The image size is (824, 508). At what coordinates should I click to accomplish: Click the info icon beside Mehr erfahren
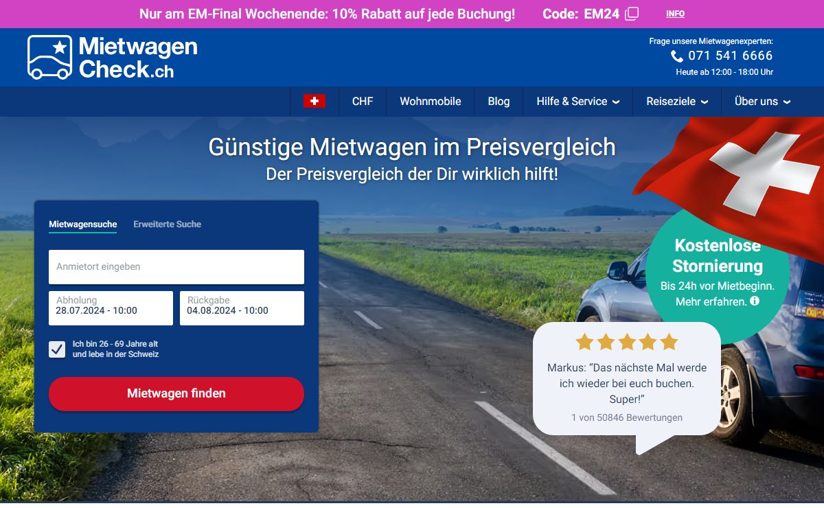coord(755,301)
